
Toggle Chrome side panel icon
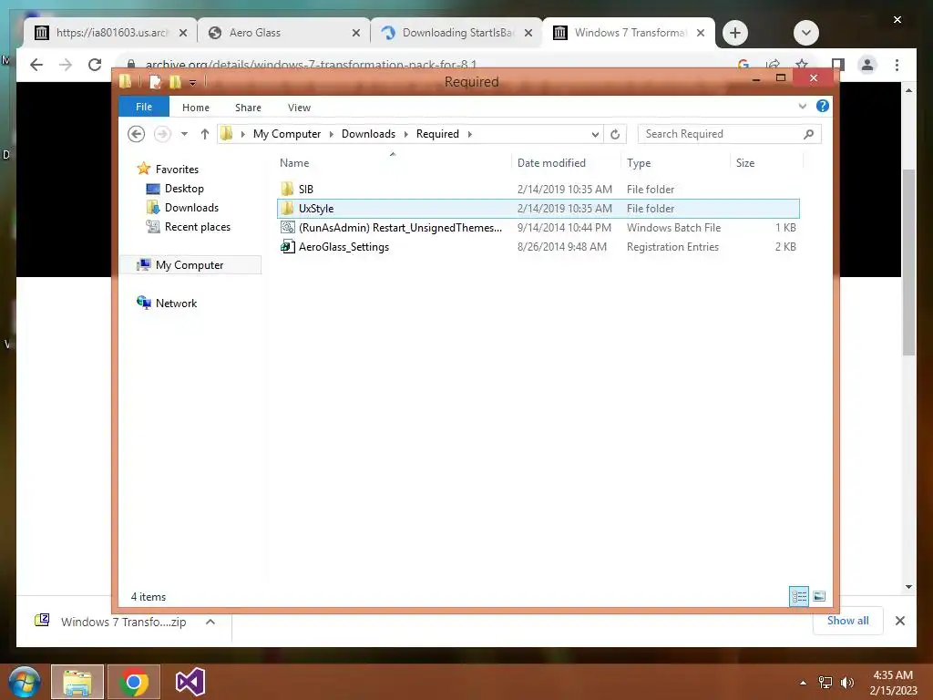point(838,65)
